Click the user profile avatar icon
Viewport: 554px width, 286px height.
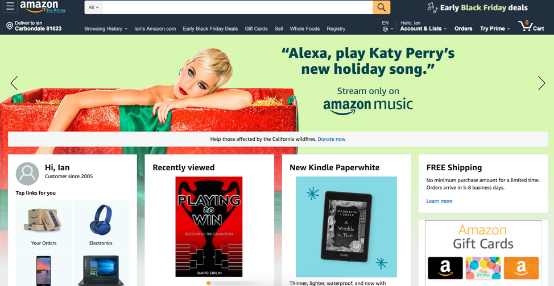pyautogui.click(x=27, y=174)
